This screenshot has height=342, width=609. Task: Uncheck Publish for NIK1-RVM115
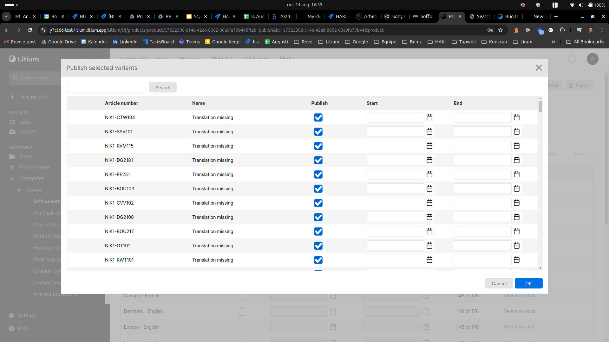click(318, 146)
